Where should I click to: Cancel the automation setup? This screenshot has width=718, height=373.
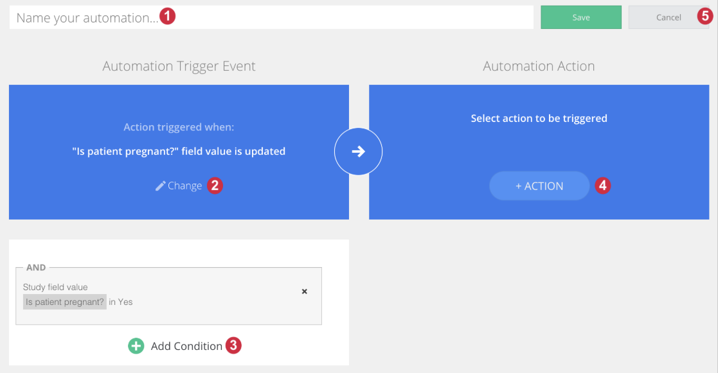pos(669,17)
